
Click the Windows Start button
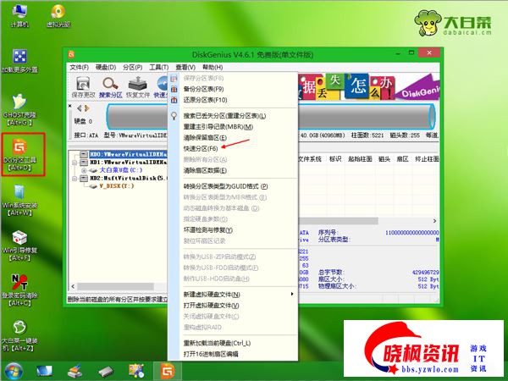tap(14, 370)
